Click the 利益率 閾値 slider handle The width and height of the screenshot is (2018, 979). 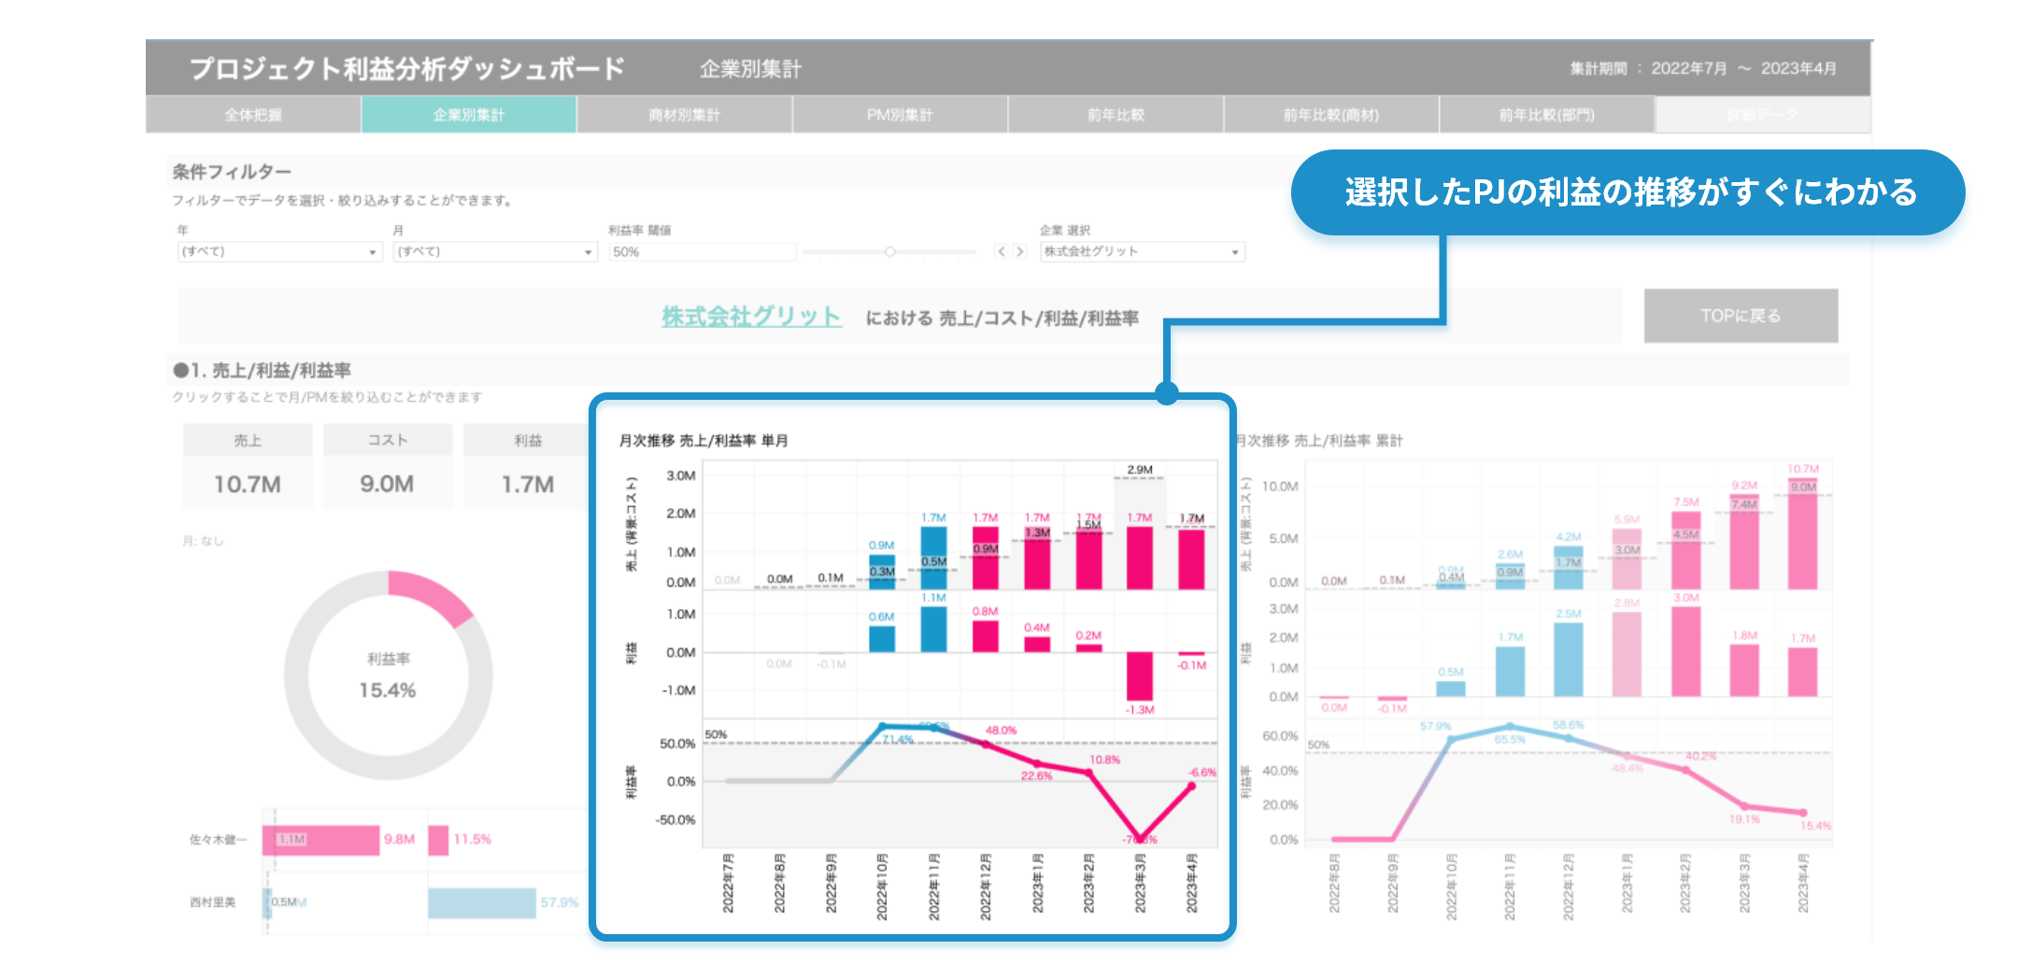pyautogui.click(x=889, y=251)
